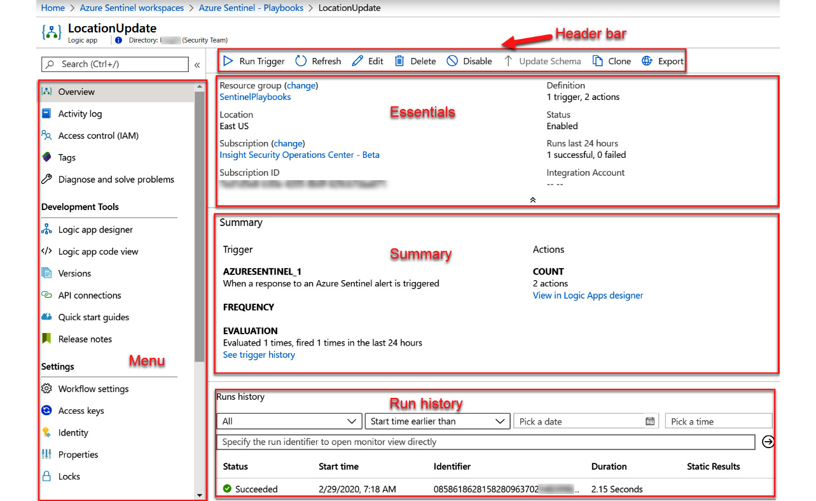Click the Identifier column header
This screenshot has width=816, height=501.
pos(452,467)
